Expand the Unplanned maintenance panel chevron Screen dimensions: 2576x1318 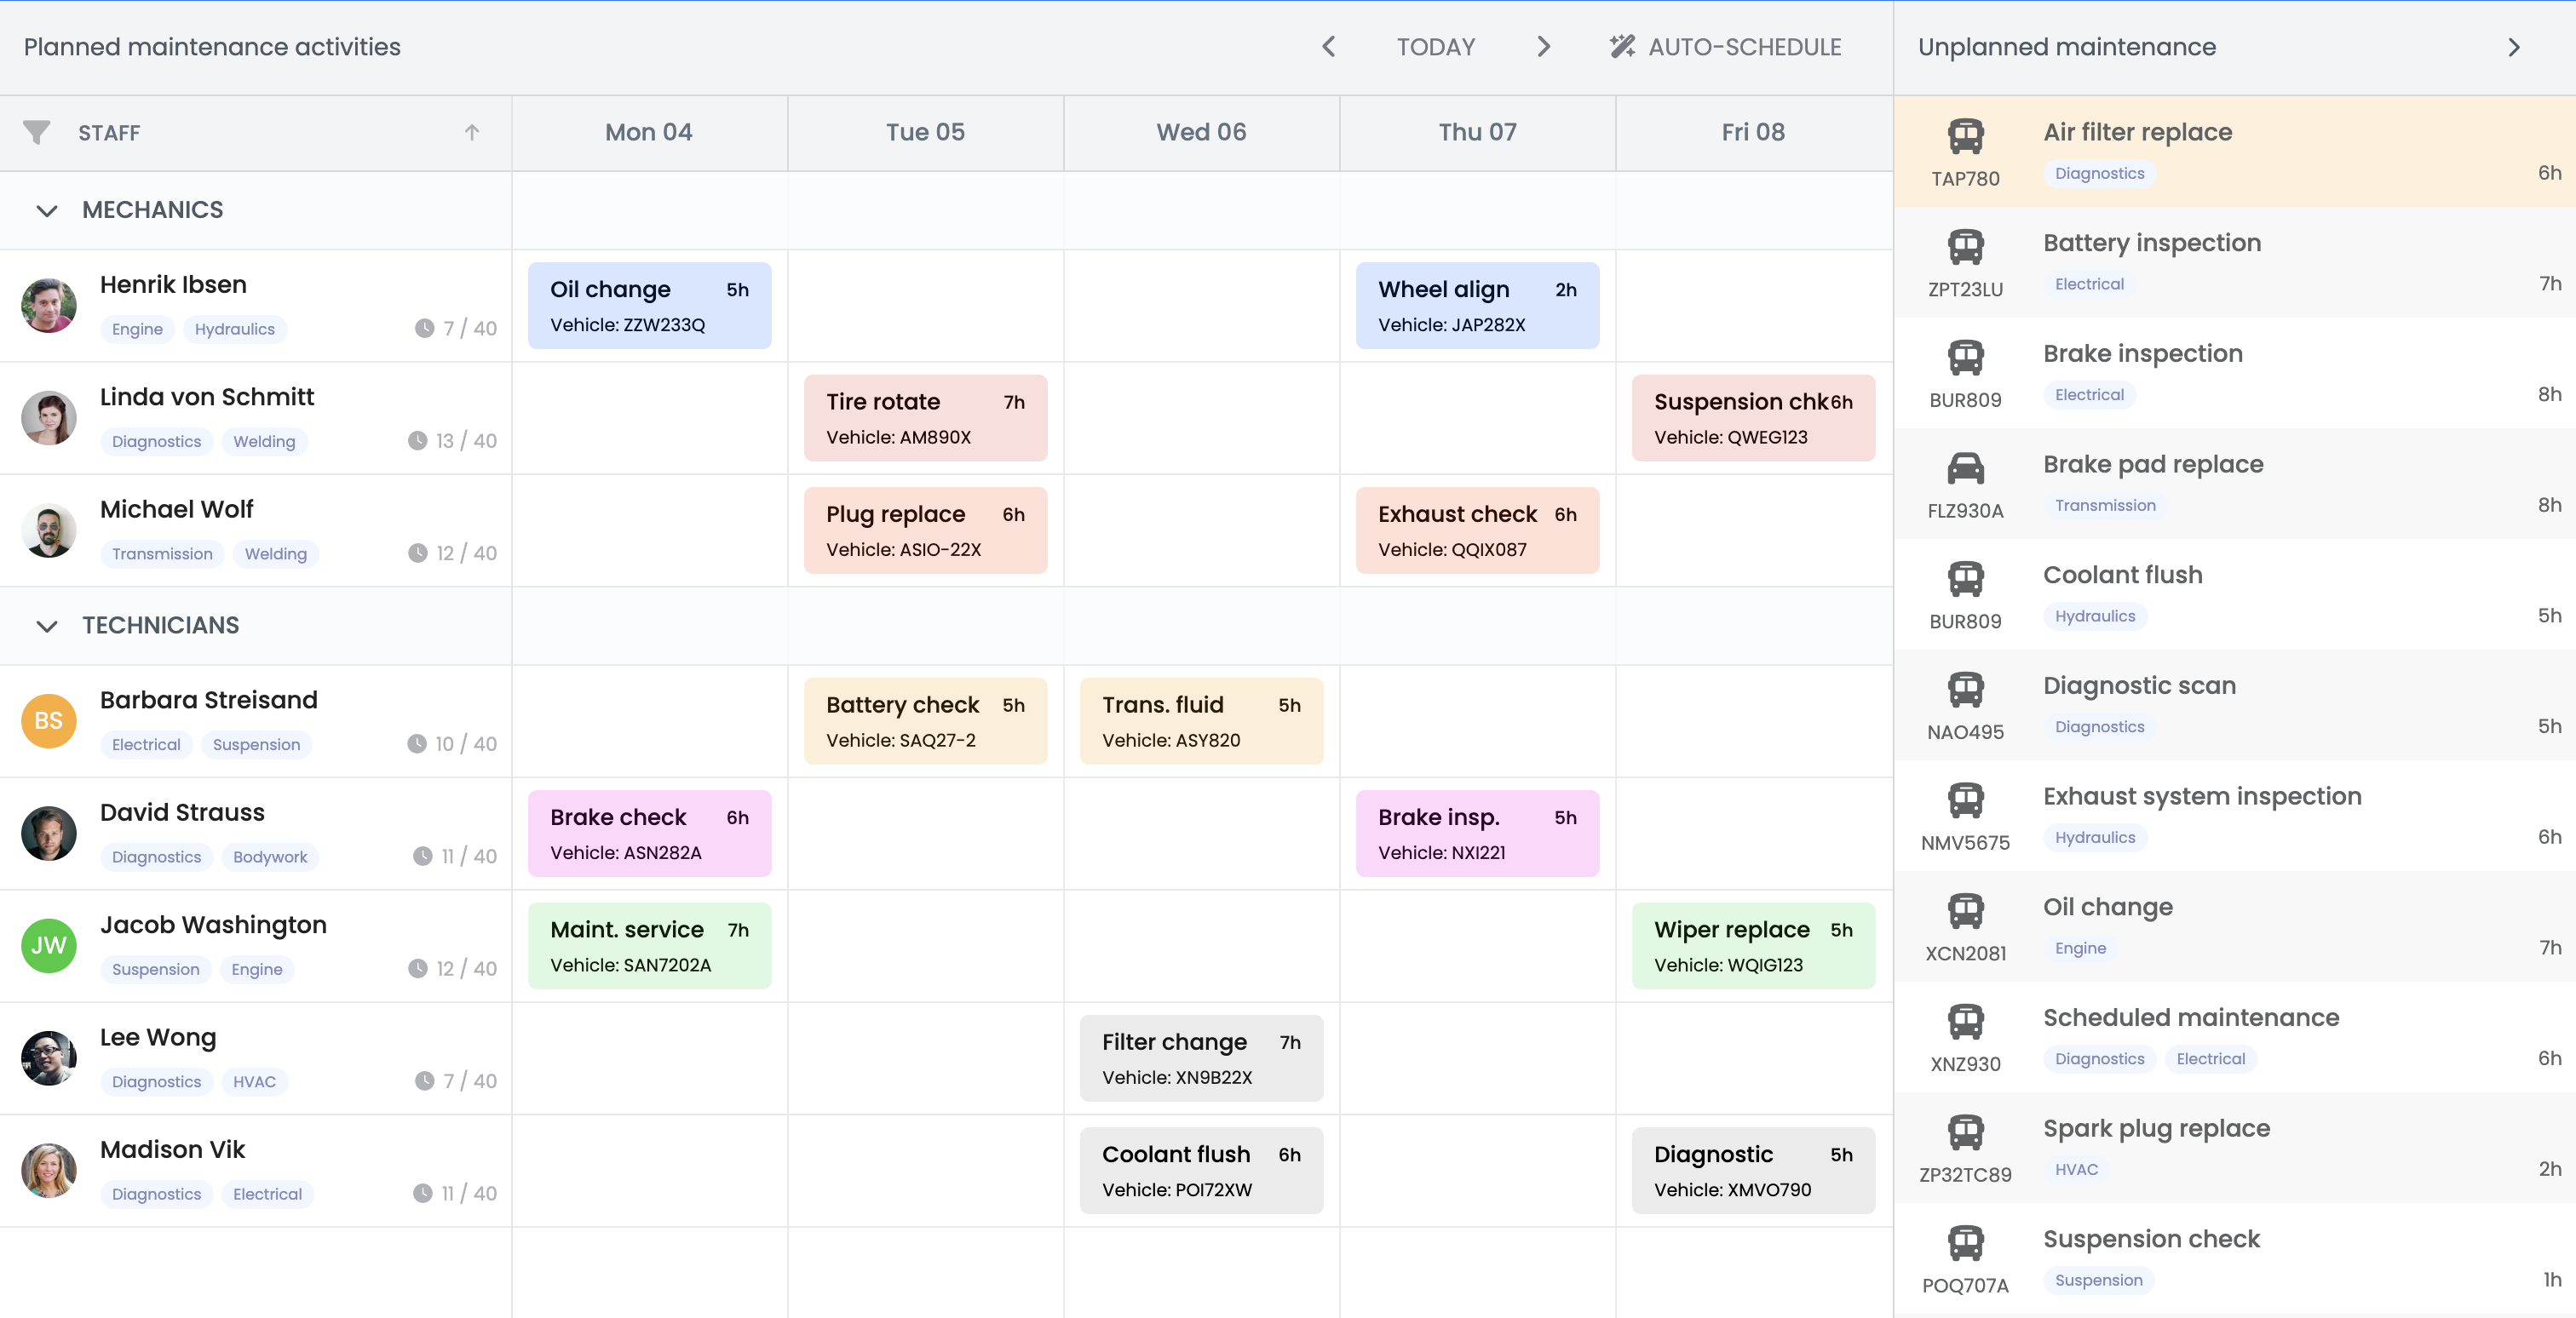[x=2514, y=46]
